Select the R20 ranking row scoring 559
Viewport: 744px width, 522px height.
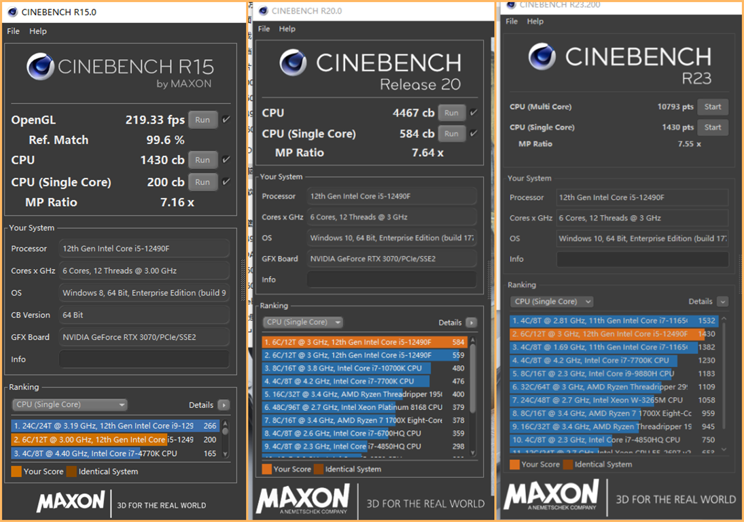[365, 355]
